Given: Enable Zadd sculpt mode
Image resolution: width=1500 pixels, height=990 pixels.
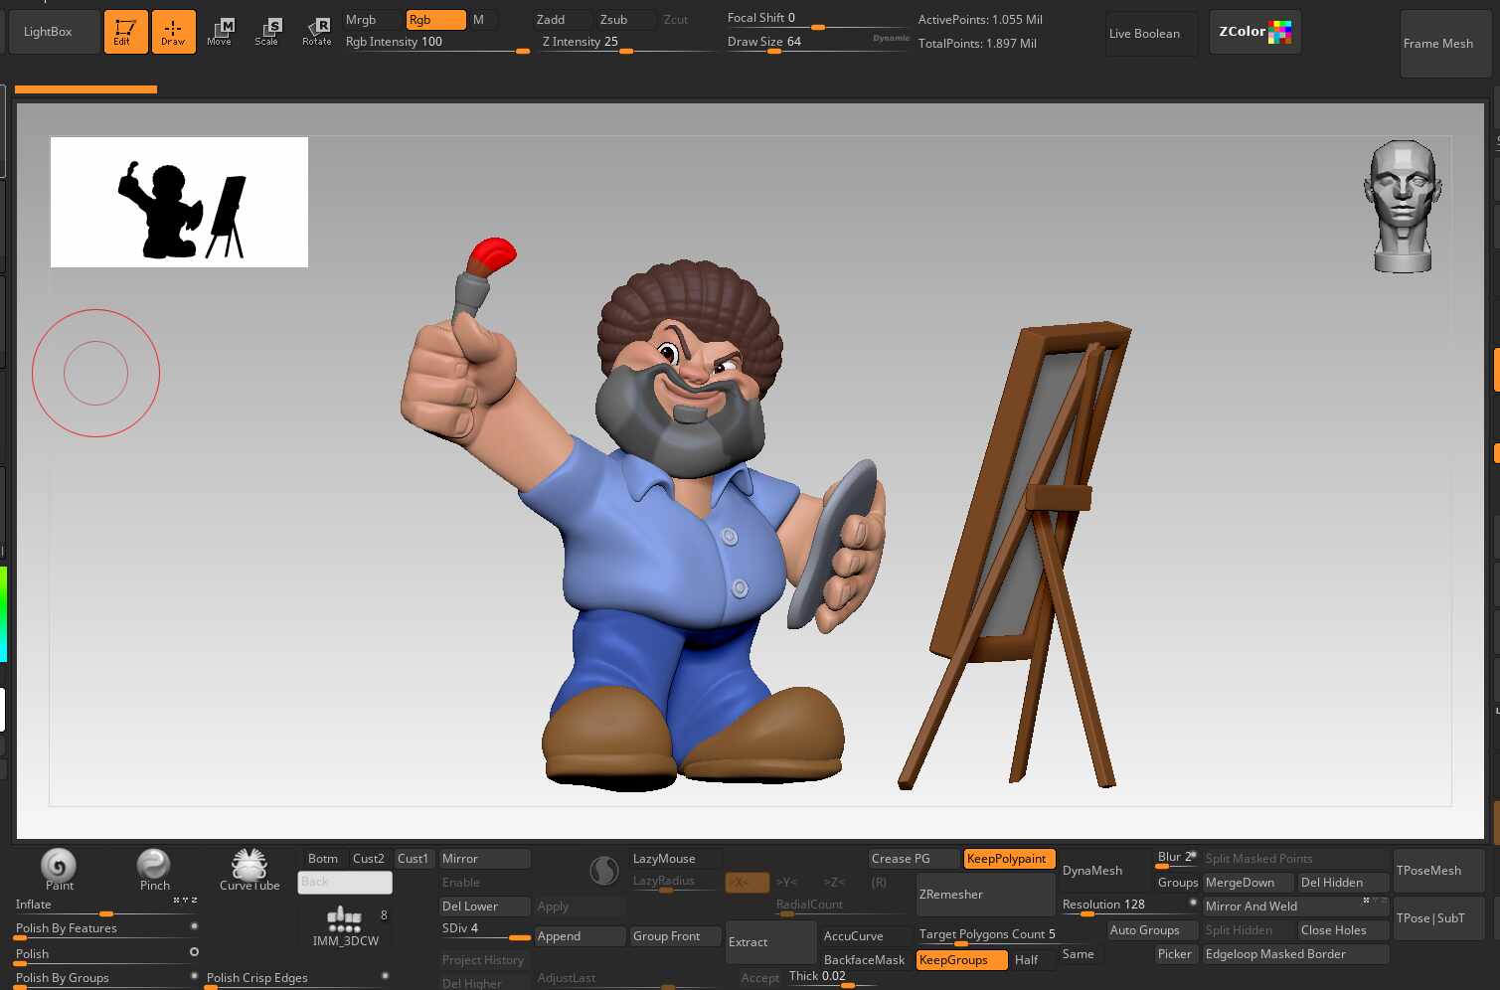Looking at the screenshot, I should 561,20.
